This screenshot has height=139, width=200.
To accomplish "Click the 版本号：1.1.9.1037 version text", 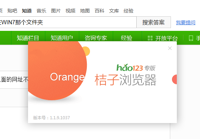I will coord(52,118).
